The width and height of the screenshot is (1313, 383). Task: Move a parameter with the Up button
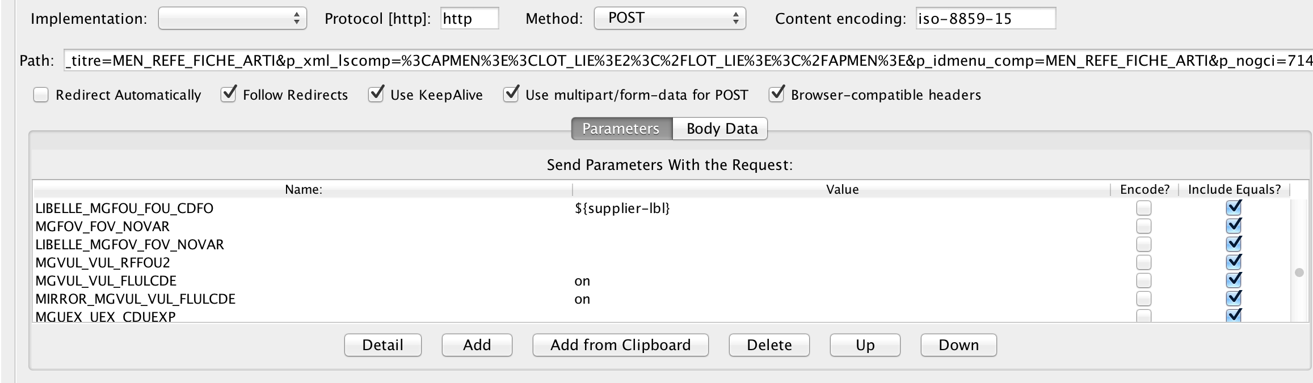click(865, 344)
